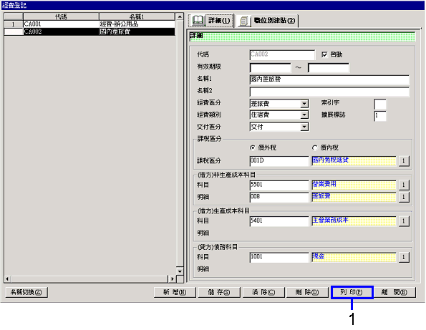Click the horizontal scrollbar right arrow
This screenshot has height=330, width=426.
(172, 278)
